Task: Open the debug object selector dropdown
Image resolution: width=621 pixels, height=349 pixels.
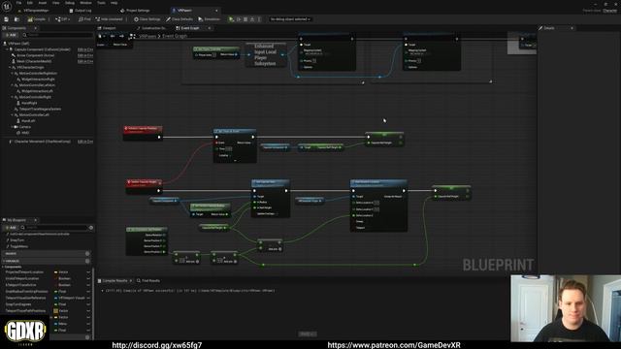Action: [x=290, y=19]
